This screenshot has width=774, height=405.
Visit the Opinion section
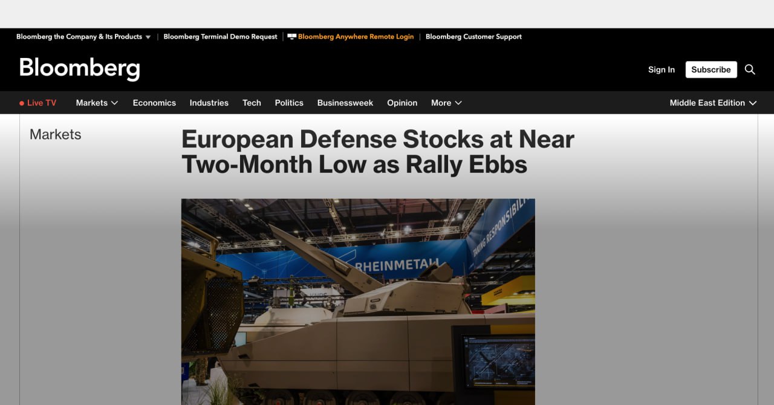pyautogui.click(x=402, y=103)
